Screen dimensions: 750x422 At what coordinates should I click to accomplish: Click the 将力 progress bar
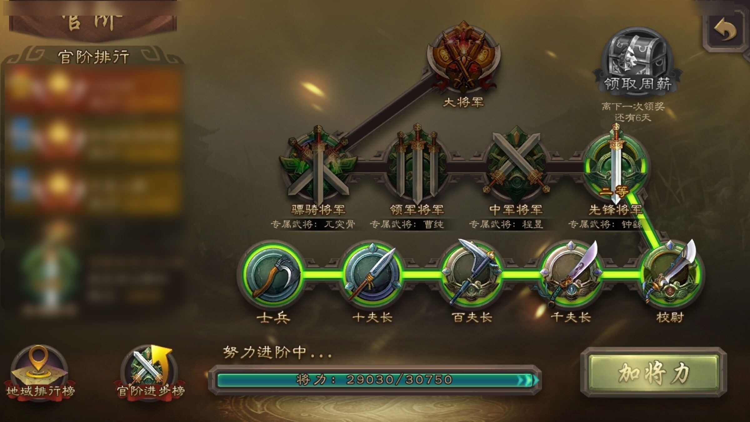tap(374, 379)
